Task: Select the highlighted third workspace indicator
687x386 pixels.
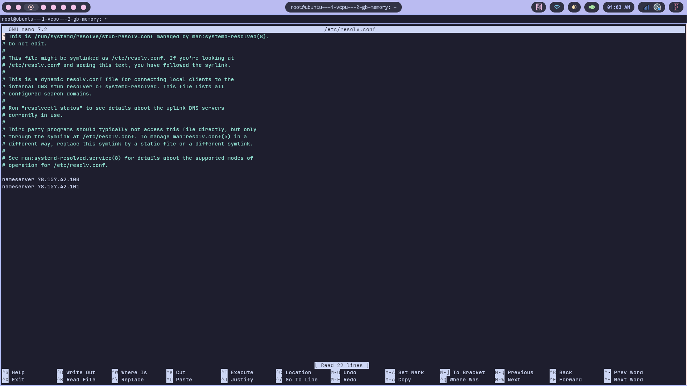Action: click(x=31, y=7)
